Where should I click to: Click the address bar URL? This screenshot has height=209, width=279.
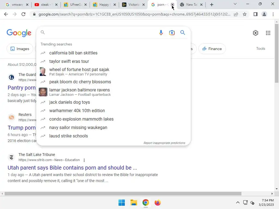[x=134, y=14]
